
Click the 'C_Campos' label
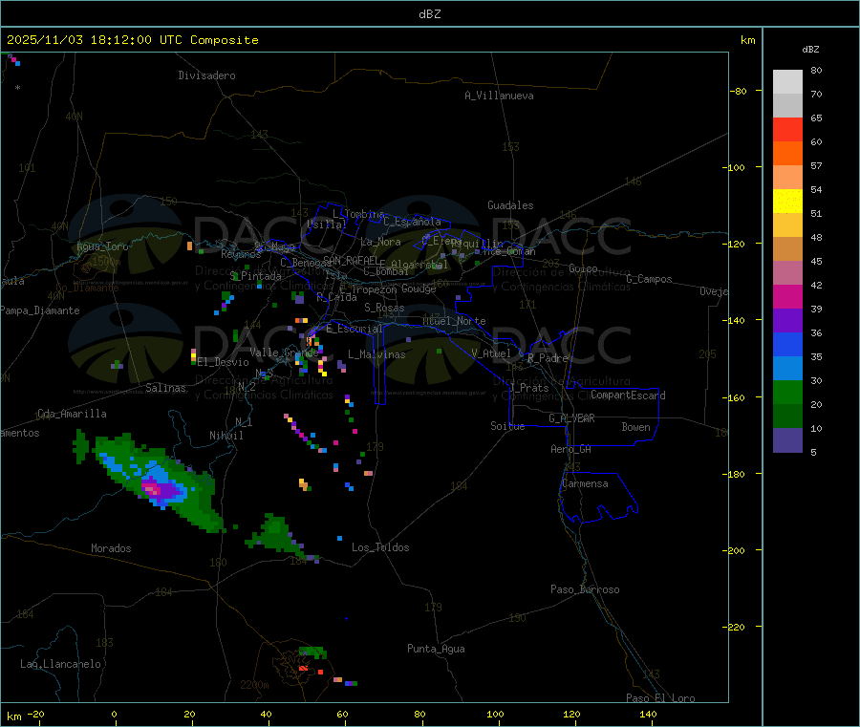(x=650, y=279)
